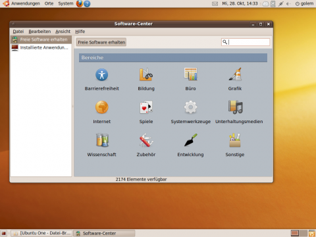The height and width of the screenshot is (237, 316).
Task: Click Software-Center taskbar button
Action: point(104,233)
